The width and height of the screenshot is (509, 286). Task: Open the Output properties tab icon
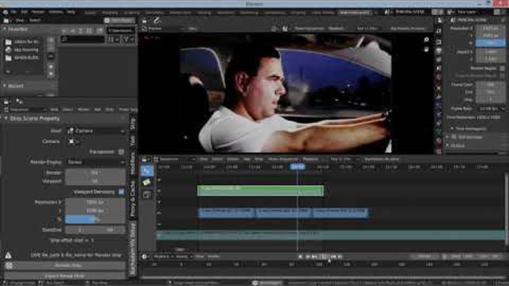439,51
